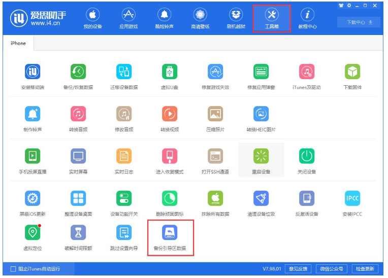Click the 意见反馈 button
Screen dimensions: 388x278
tap(298, 269)
